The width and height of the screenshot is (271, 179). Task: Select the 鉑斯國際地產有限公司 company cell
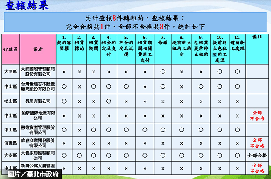point(38,115)
